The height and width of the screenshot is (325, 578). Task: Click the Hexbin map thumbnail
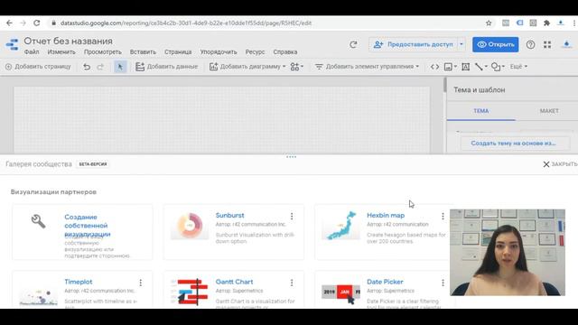click(x=341, y=225)
